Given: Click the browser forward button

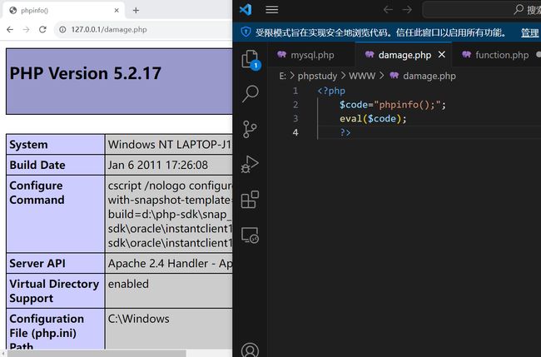Looking at the screenshot, I should 27,30.
